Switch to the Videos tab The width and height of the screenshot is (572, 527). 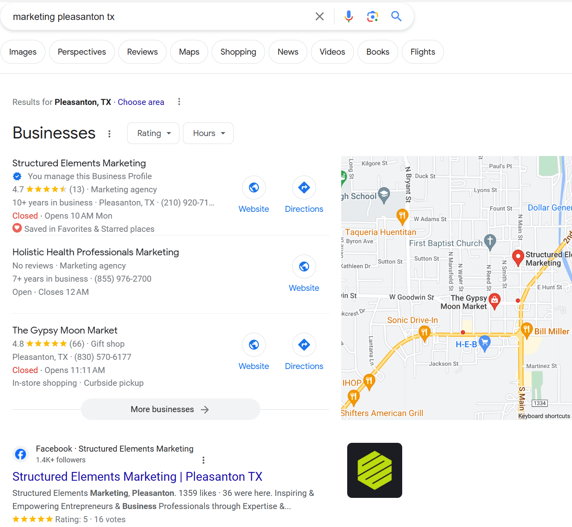[332, 52]
